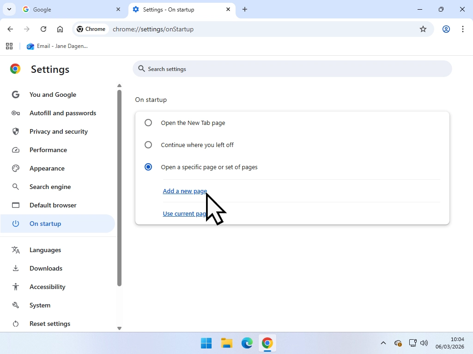
Task: Open File Explorer from taskbar
Action: pos(226,343)
